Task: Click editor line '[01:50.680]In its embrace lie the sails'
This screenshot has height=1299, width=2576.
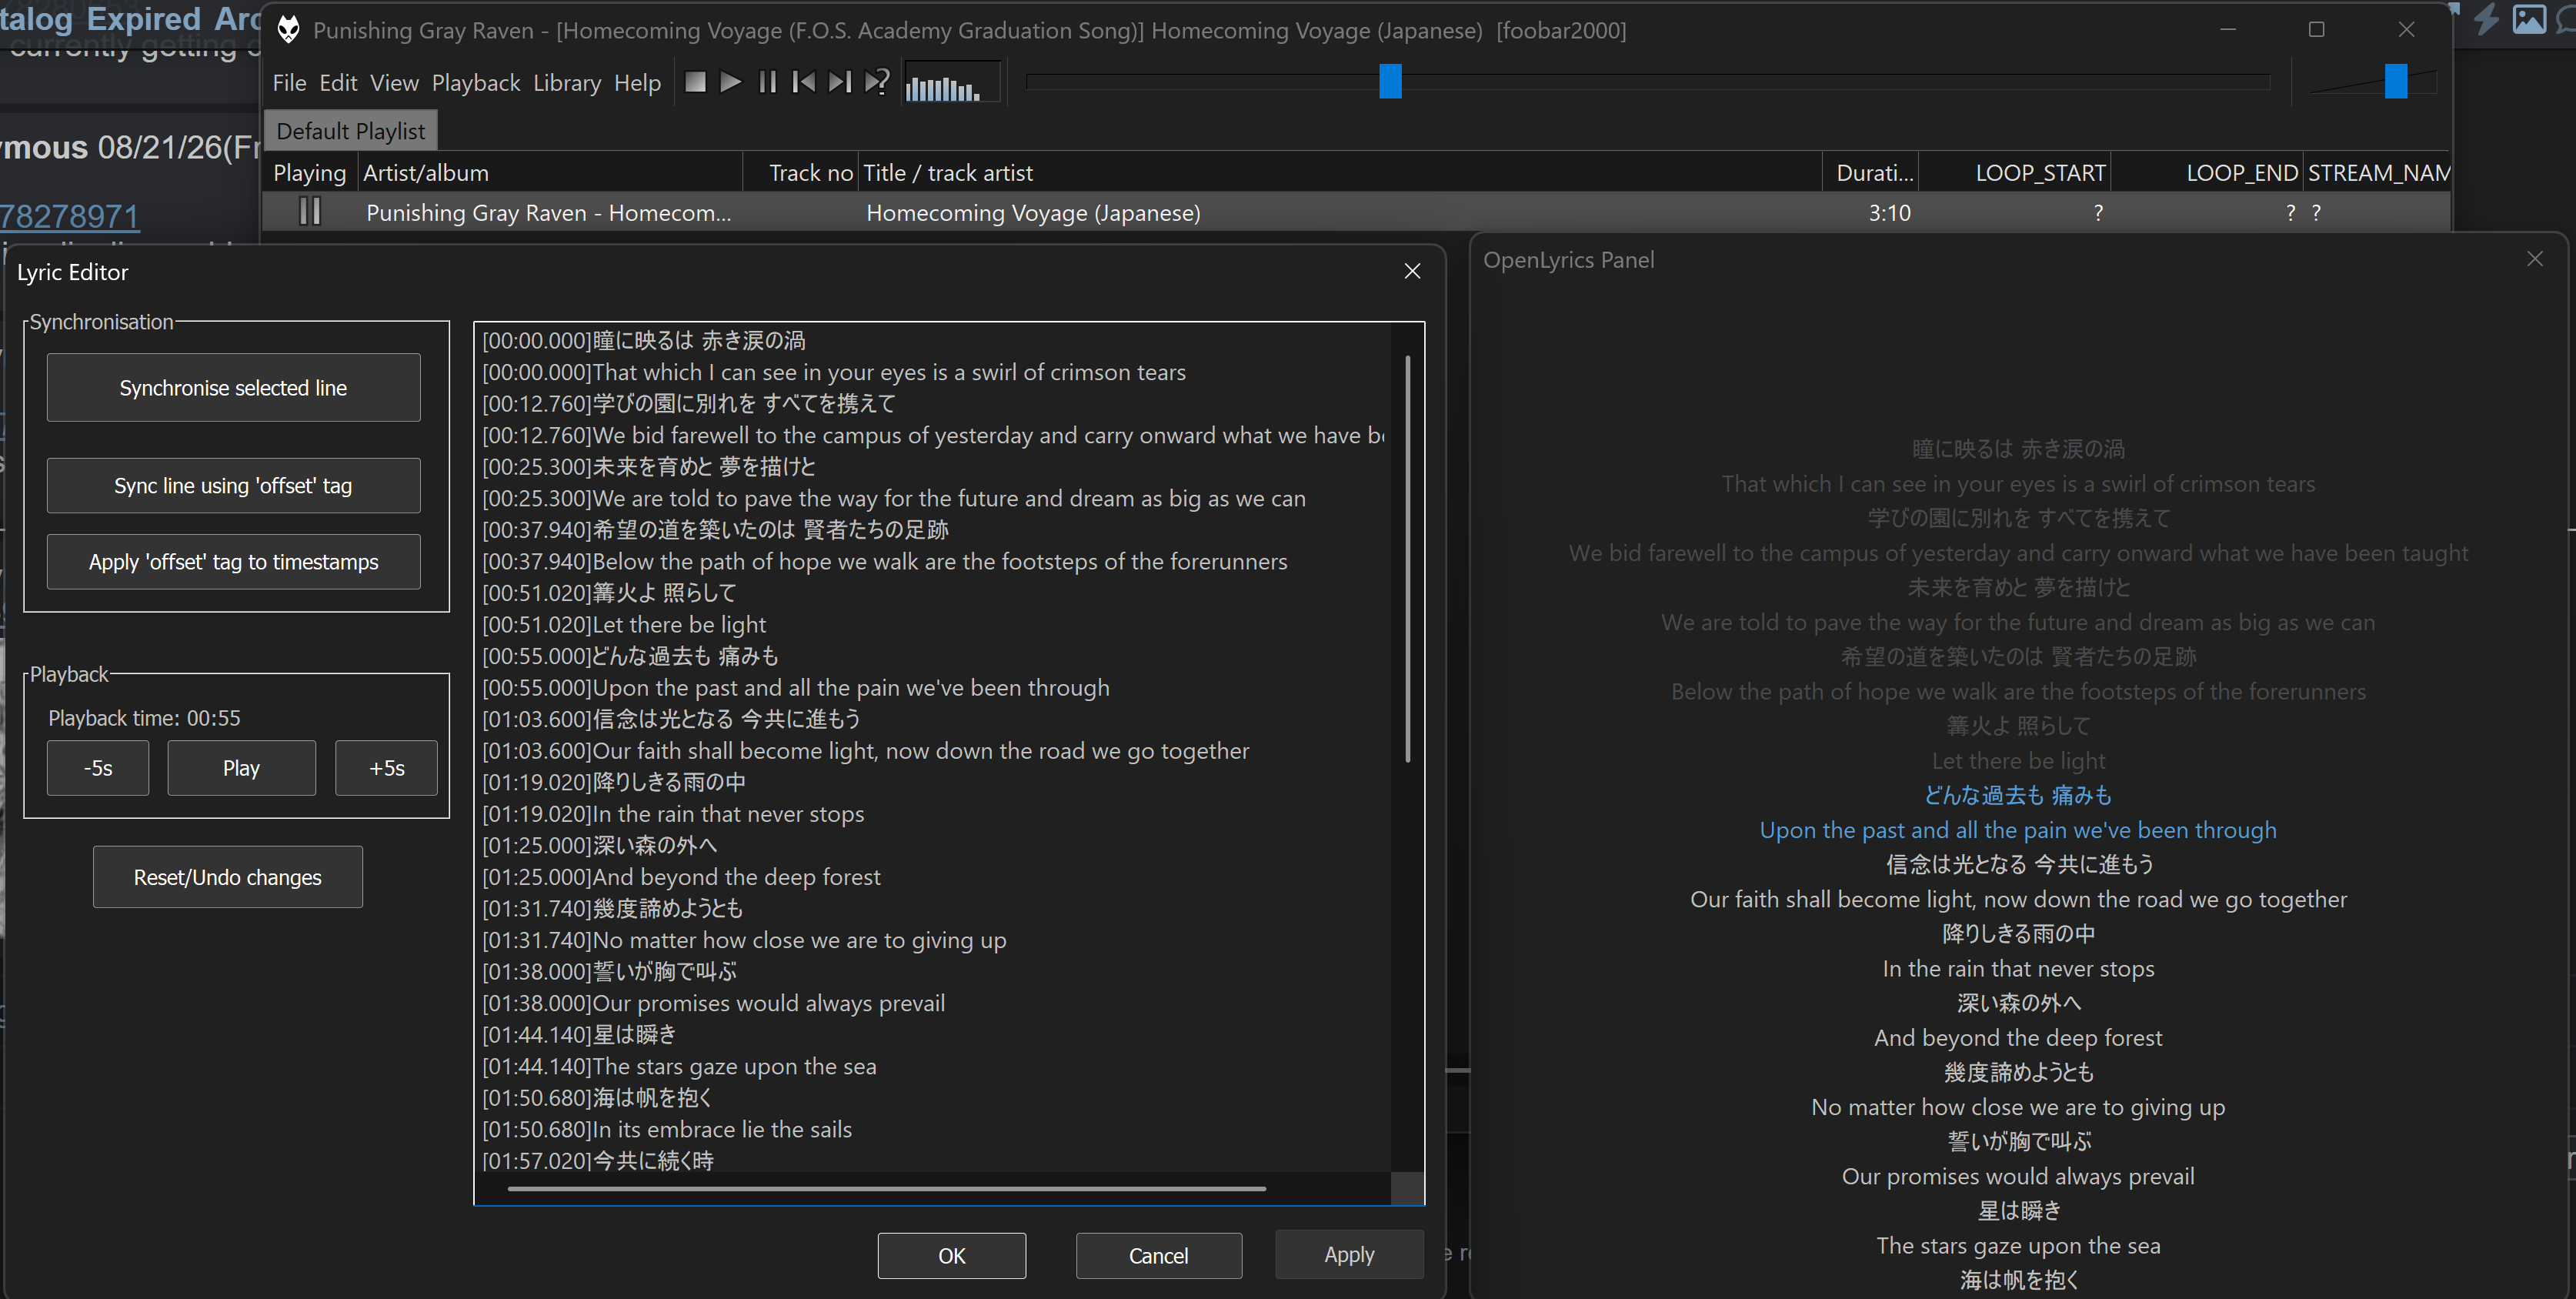Action: [667, 1129]
